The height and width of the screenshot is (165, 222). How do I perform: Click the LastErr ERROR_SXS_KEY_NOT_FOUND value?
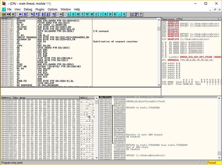tap(201, 57)
